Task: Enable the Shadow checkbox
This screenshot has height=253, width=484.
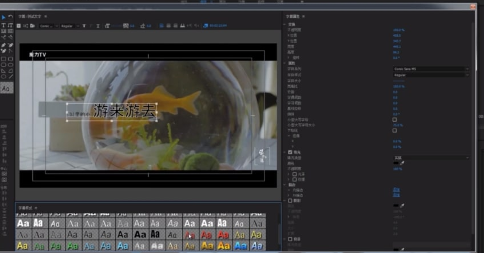Action: click(290, 201)
